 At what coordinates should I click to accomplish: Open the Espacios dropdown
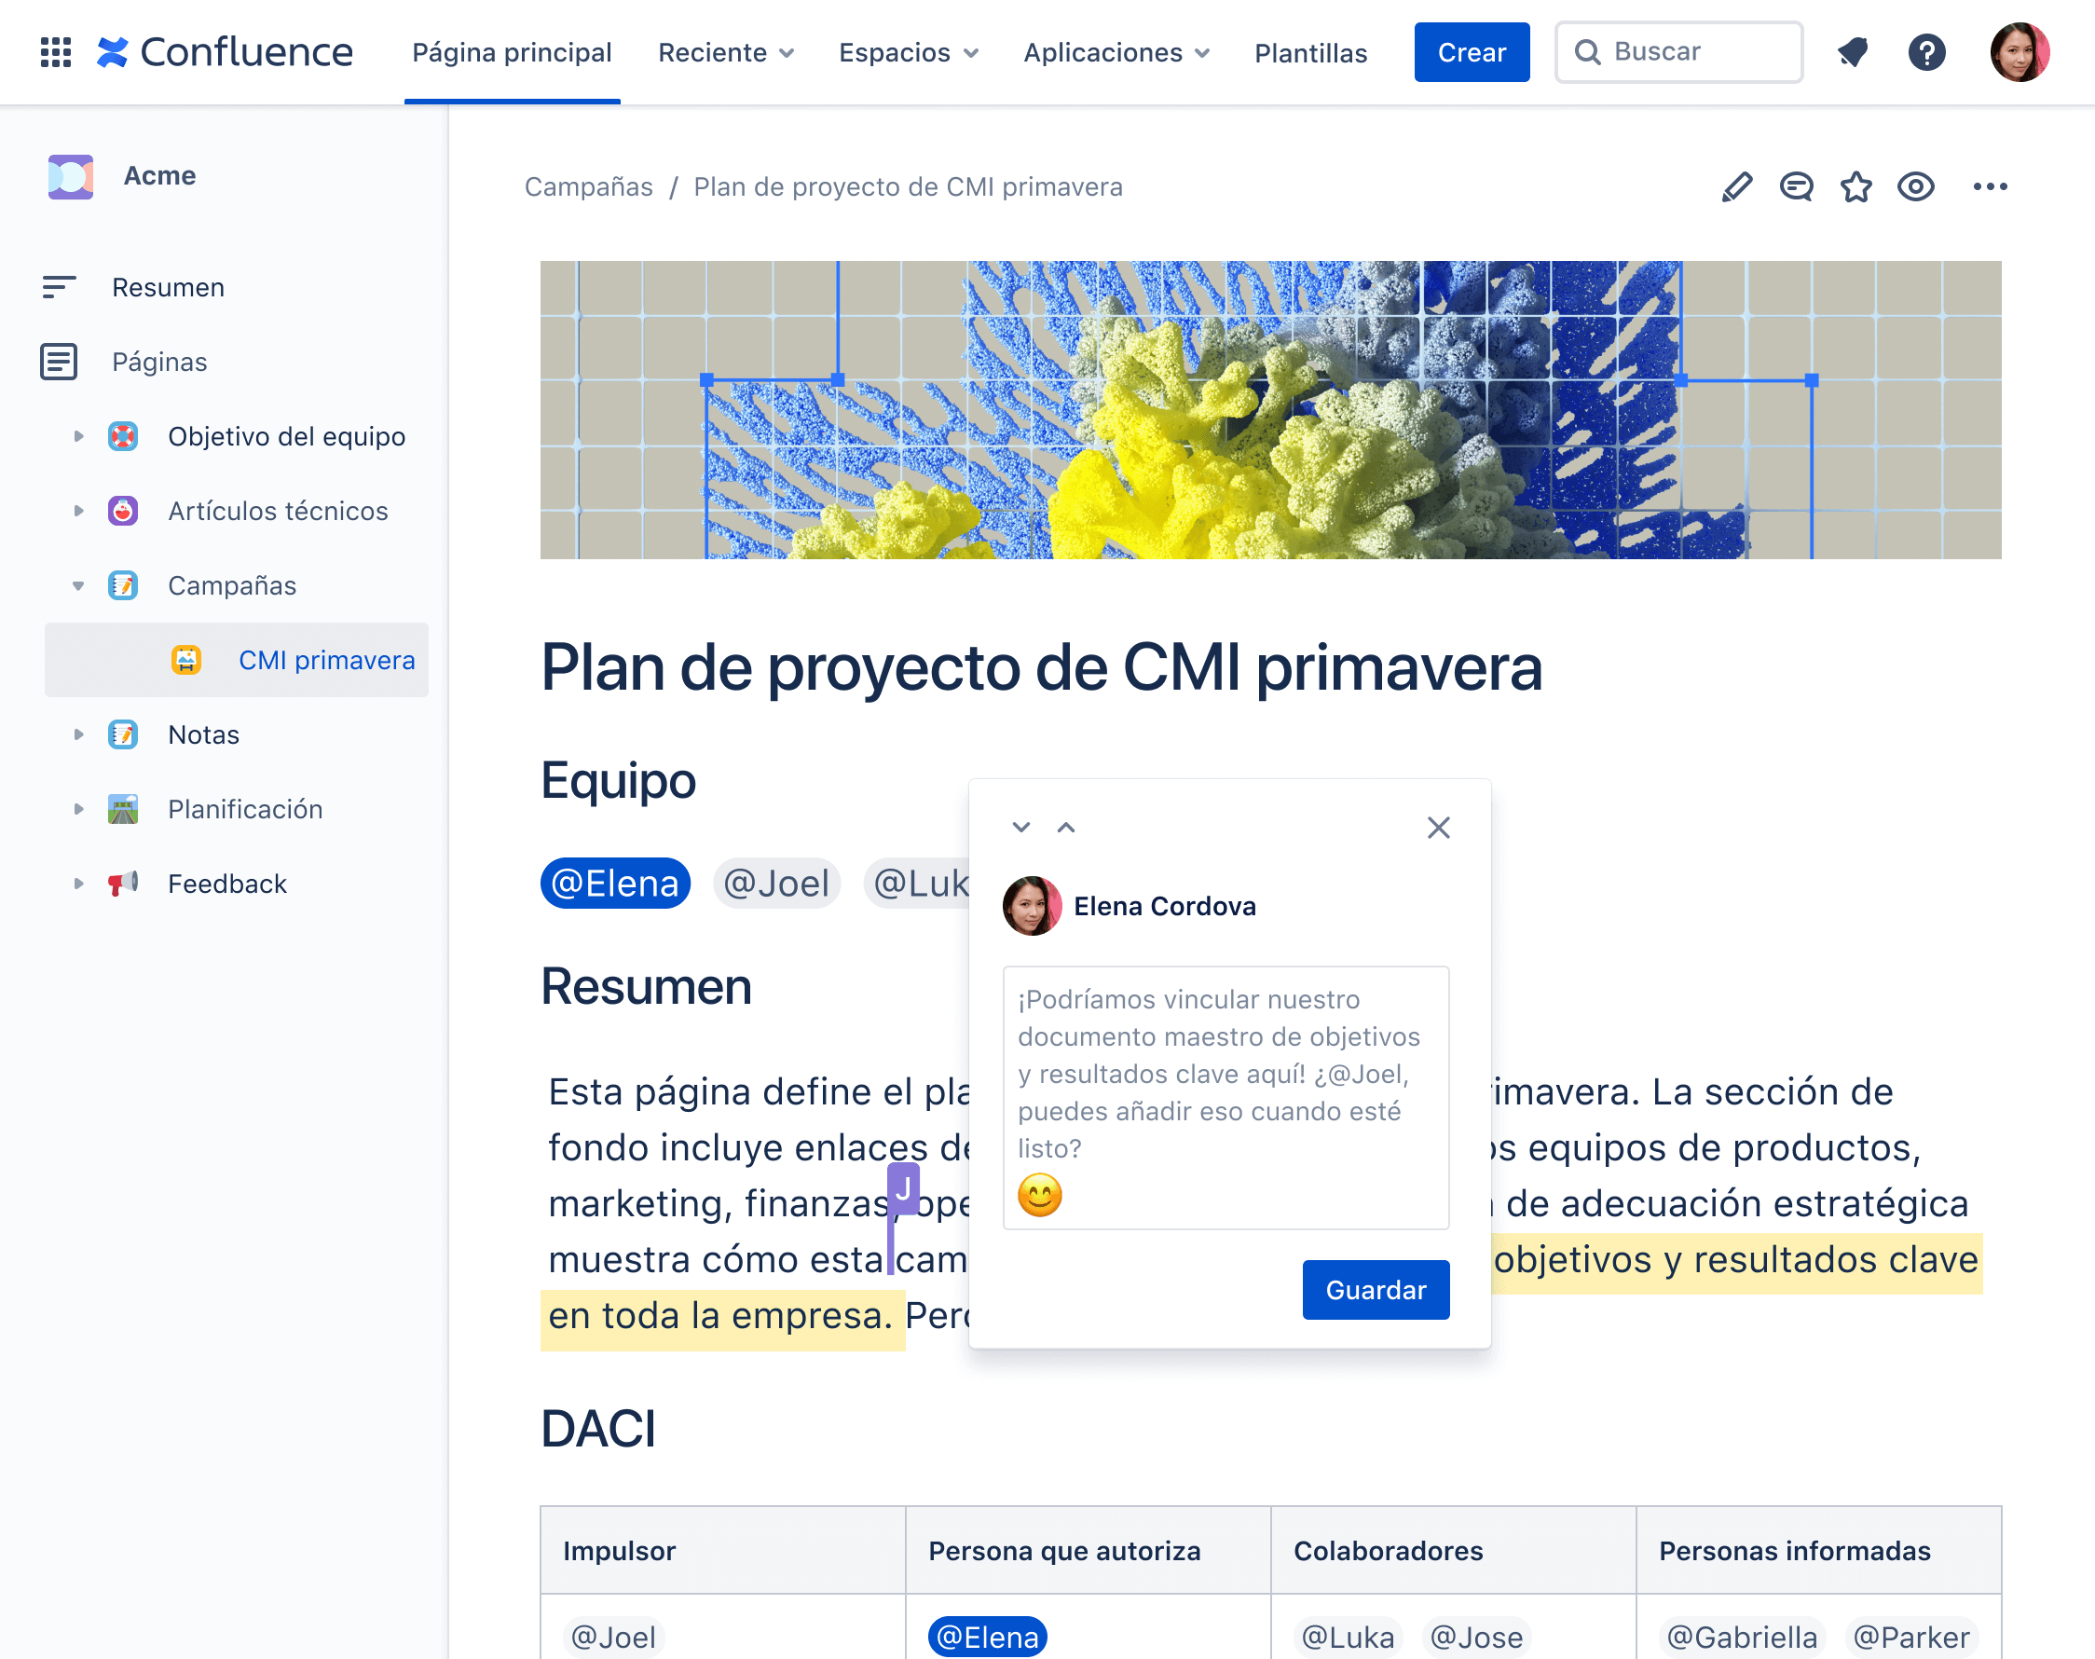[x=908, y=52]
